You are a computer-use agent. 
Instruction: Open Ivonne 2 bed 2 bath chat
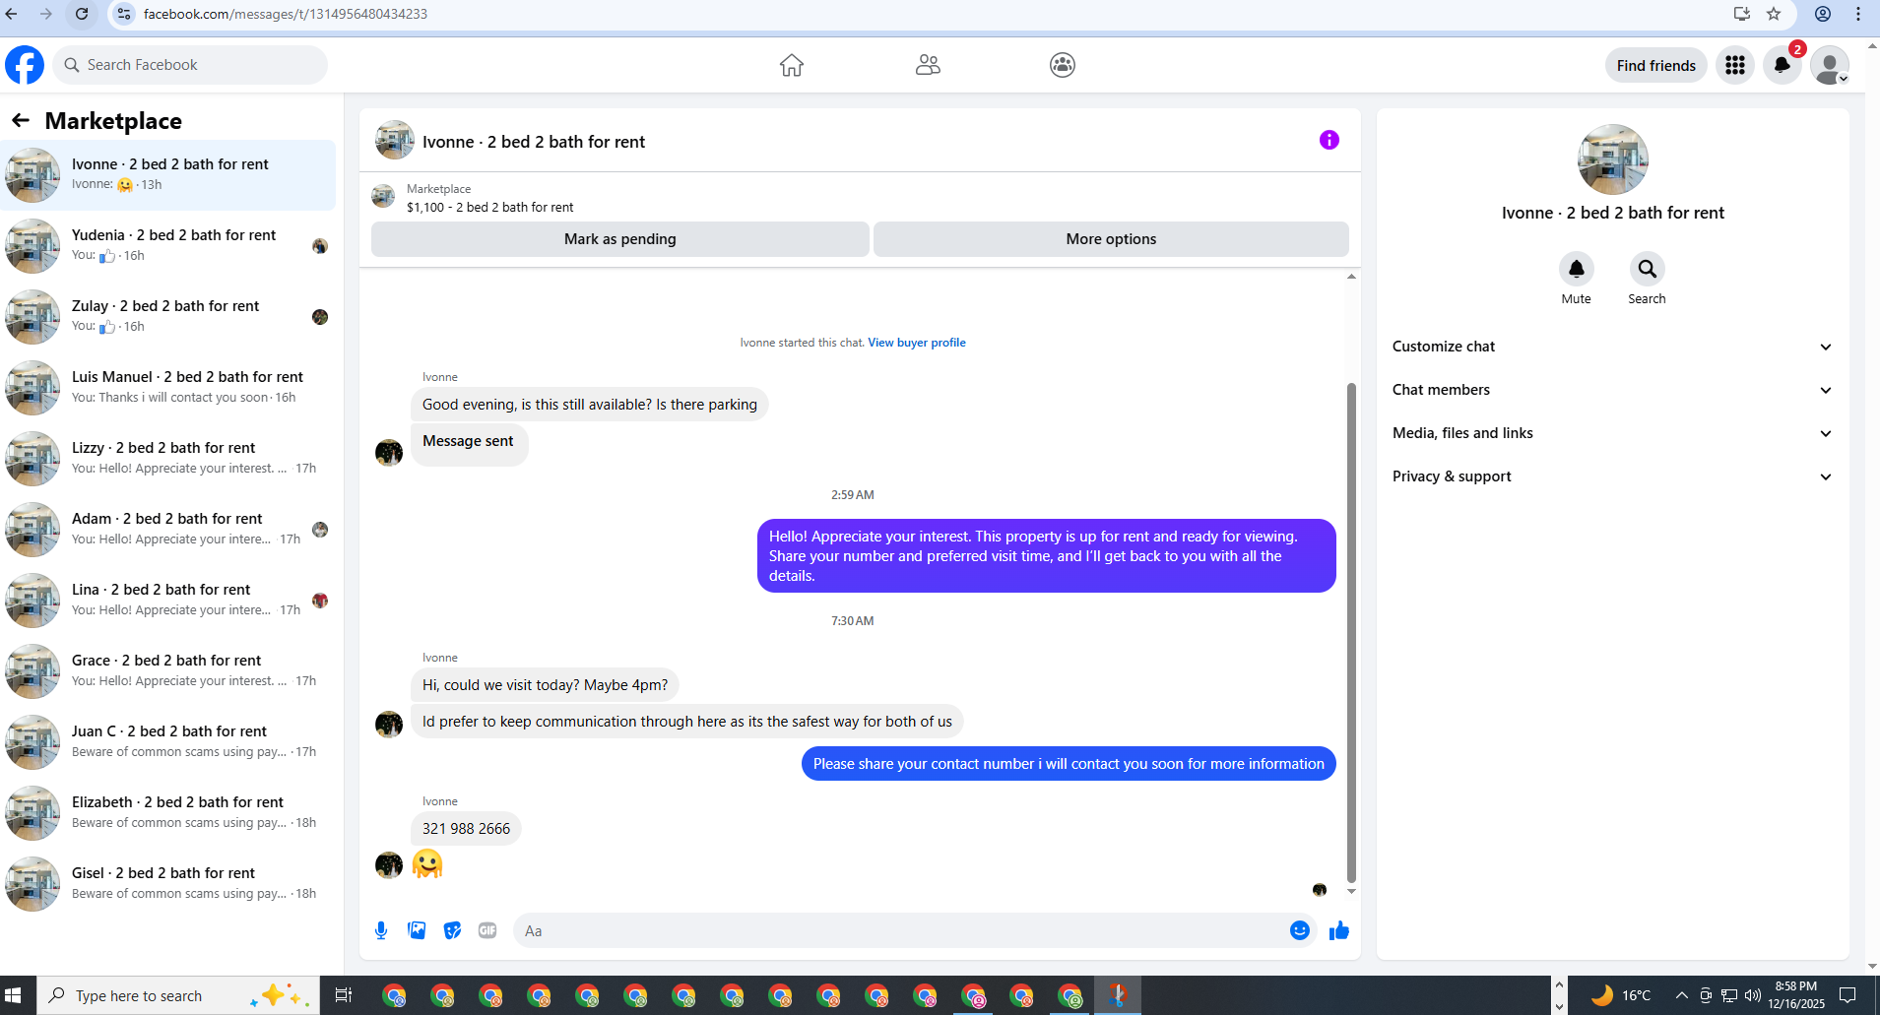[167, 175]
